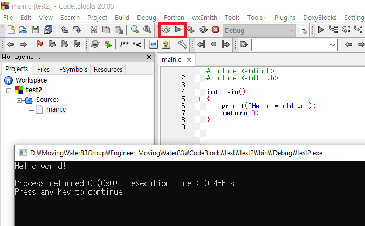The height and width of the screenshot is (226, 365).
Task: Select the Projects tab
Action: (17, 69)
